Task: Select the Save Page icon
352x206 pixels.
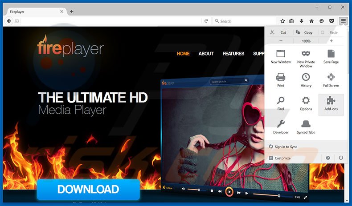Action: click(331, 54)
